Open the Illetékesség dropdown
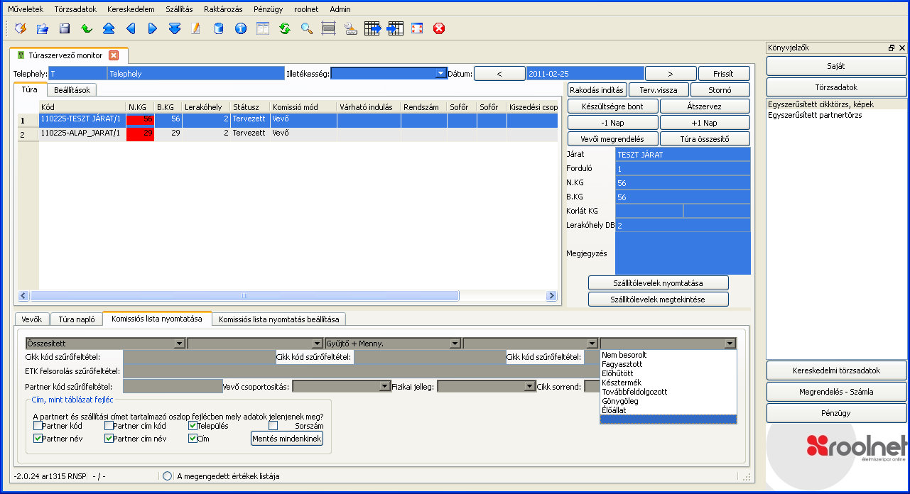 [440, 73]
